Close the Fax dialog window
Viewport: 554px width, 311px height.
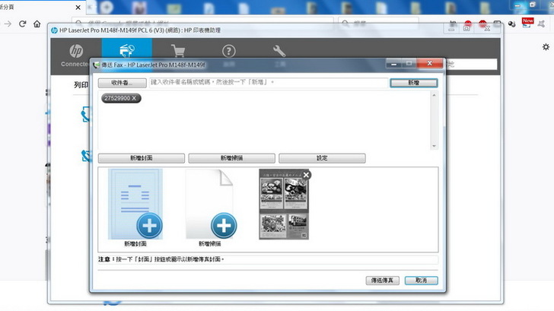pyautogui.click(x=430, y=63)
